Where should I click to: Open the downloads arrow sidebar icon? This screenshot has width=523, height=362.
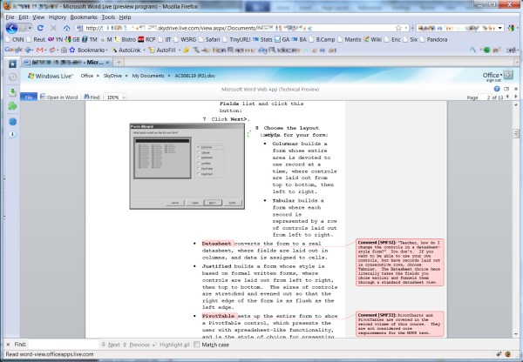point(13,92)
